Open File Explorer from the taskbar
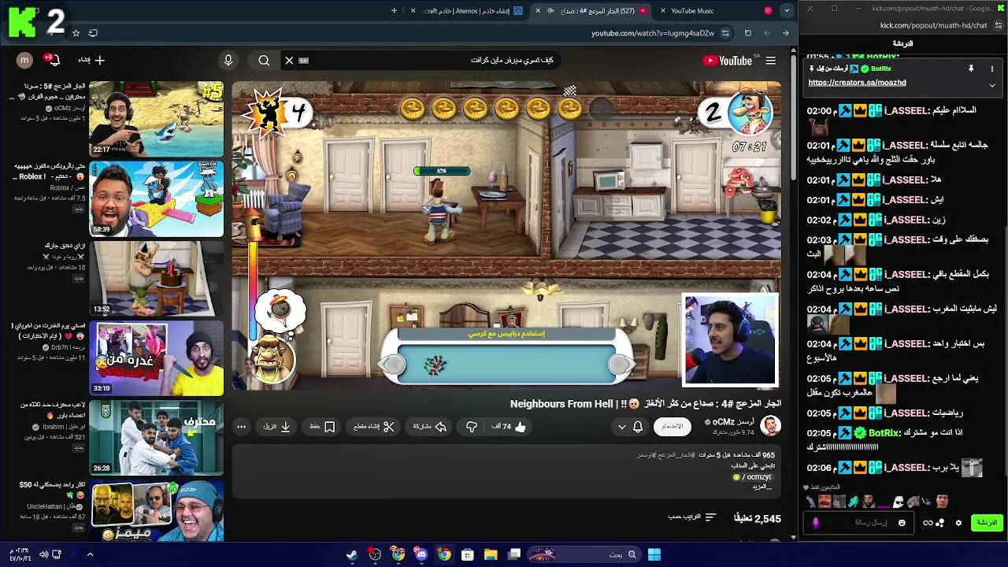1008x567 pixels. pos(491,554)
